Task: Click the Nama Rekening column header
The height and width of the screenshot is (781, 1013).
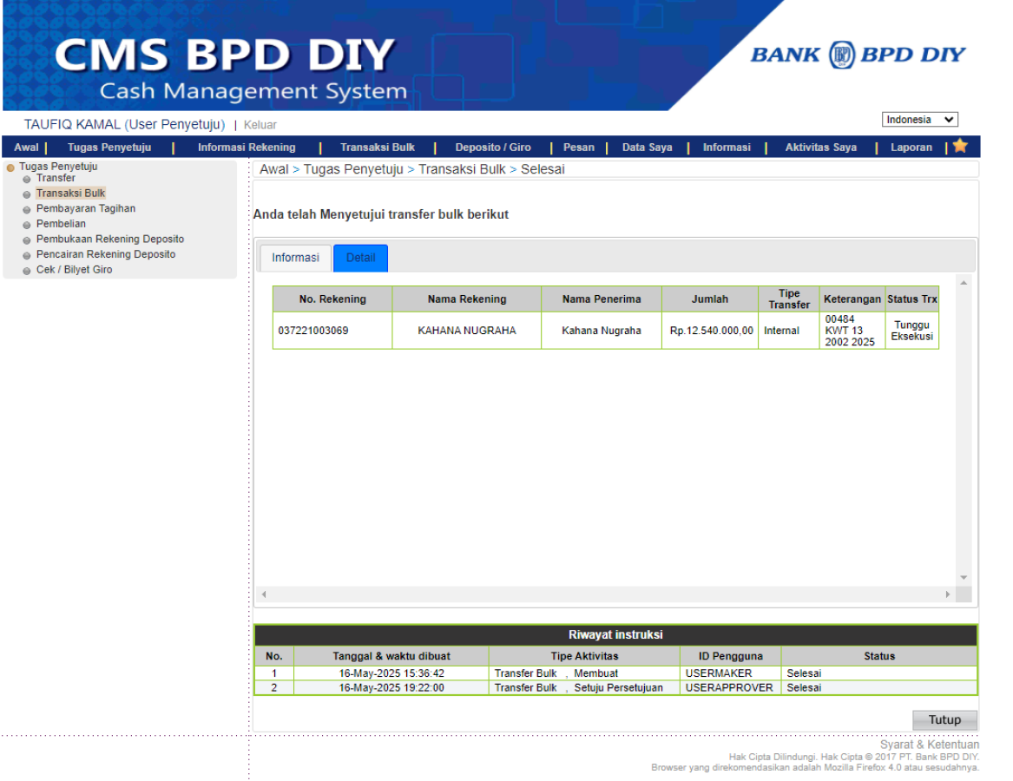Action: click(x=466, y=299)
